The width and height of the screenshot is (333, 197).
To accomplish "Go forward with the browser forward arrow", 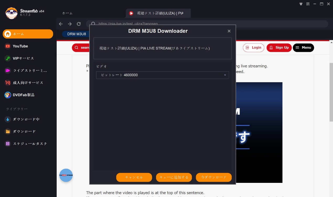I will pos(70,24).
